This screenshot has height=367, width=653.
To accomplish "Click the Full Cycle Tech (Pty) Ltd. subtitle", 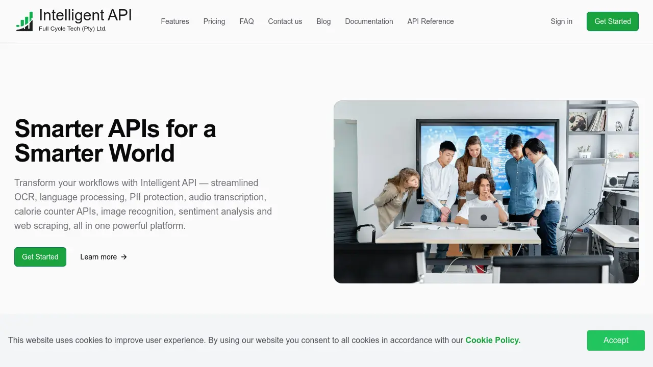I will (x=72, y=29).
